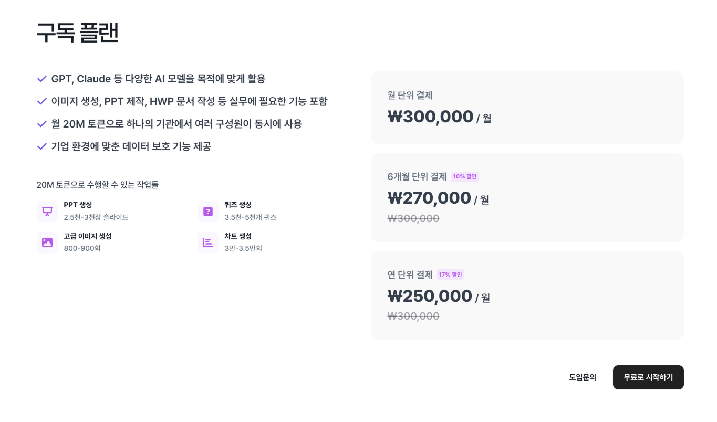This screenshot has width=717, height=422.
Task: Click the 차트 생성 bar chart icon
Action: tap(208, 242)
